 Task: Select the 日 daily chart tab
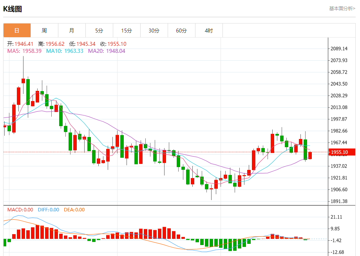click(x=17, y=30)
